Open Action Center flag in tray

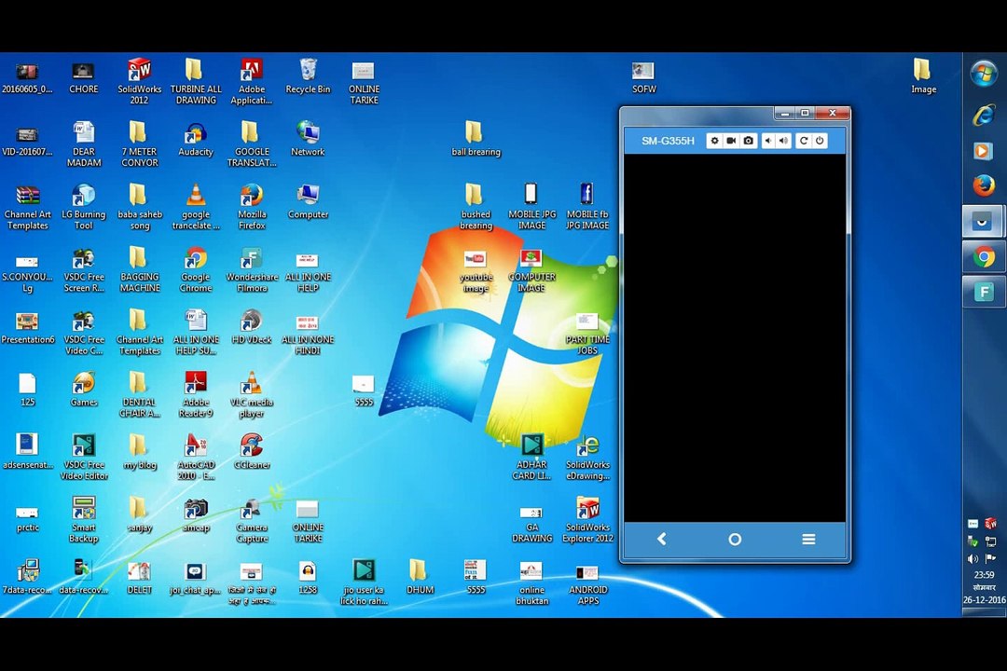[990, 558]
